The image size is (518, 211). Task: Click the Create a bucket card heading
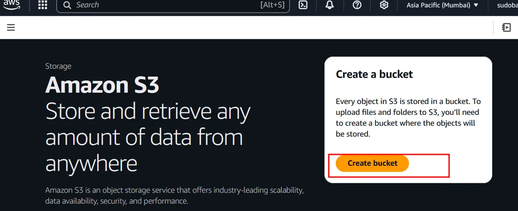[374, 74]
